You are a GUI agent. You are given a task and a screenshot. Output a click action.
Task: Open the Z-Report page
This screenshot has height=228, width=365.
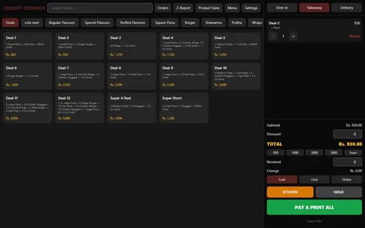click(x=183, y=8)
